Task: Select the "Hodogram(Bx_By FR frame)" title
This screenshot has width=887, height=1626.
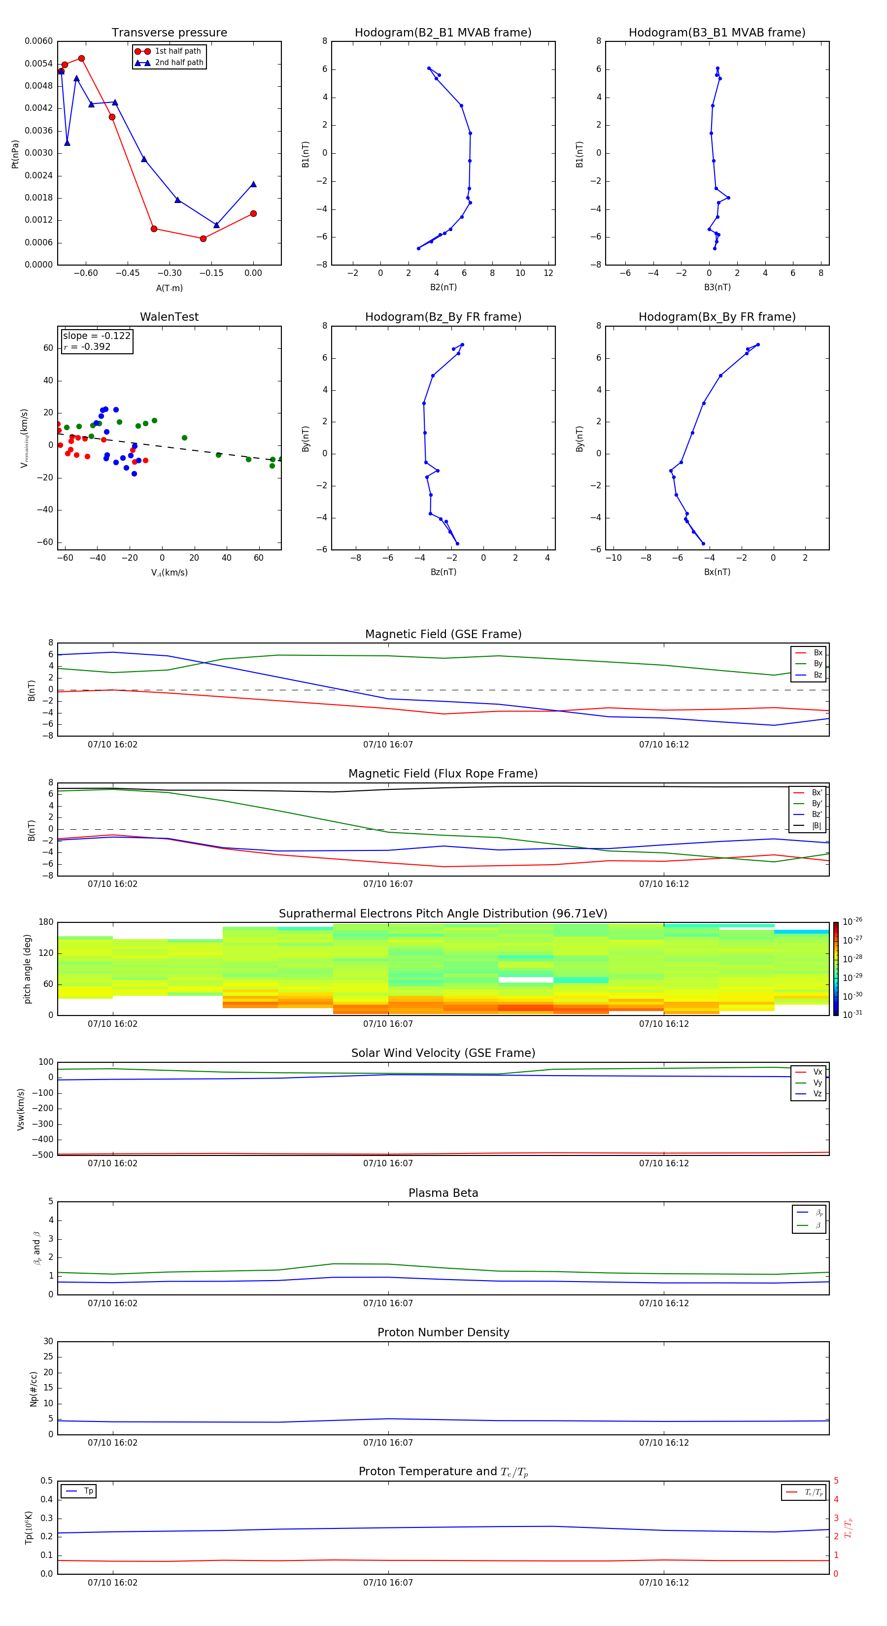Action: pyautogui.click(x=717, y=317)
